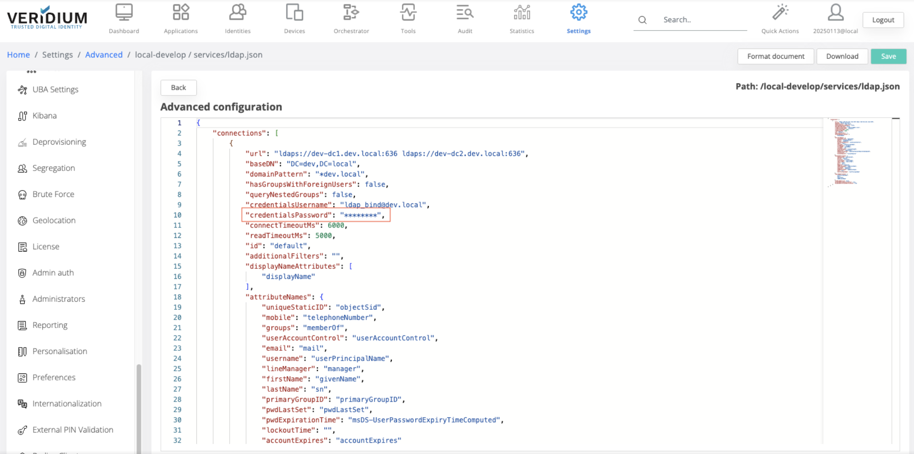Open the user profile 20250113@local icon

click(x=835, y=13)
